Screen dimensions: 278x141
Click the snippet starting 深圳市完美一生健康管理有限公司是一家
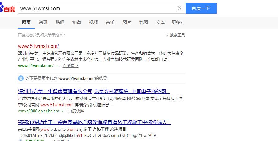tap(101, 56)
